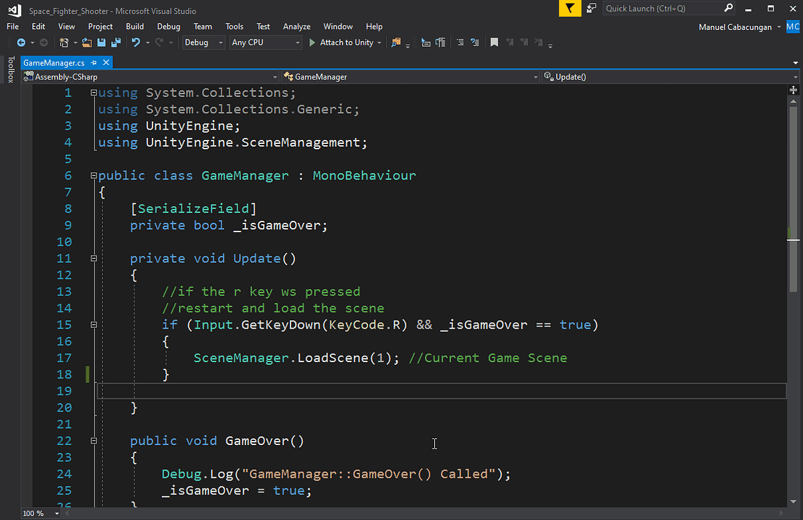
Task: Click the Save All icon
Action: pos(116,42)
